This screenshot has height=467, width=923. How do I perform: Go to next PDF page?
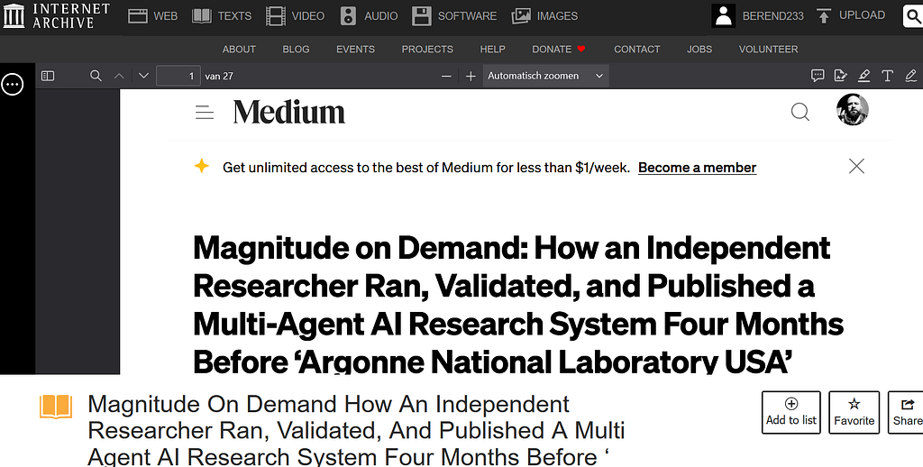(143, 76)
